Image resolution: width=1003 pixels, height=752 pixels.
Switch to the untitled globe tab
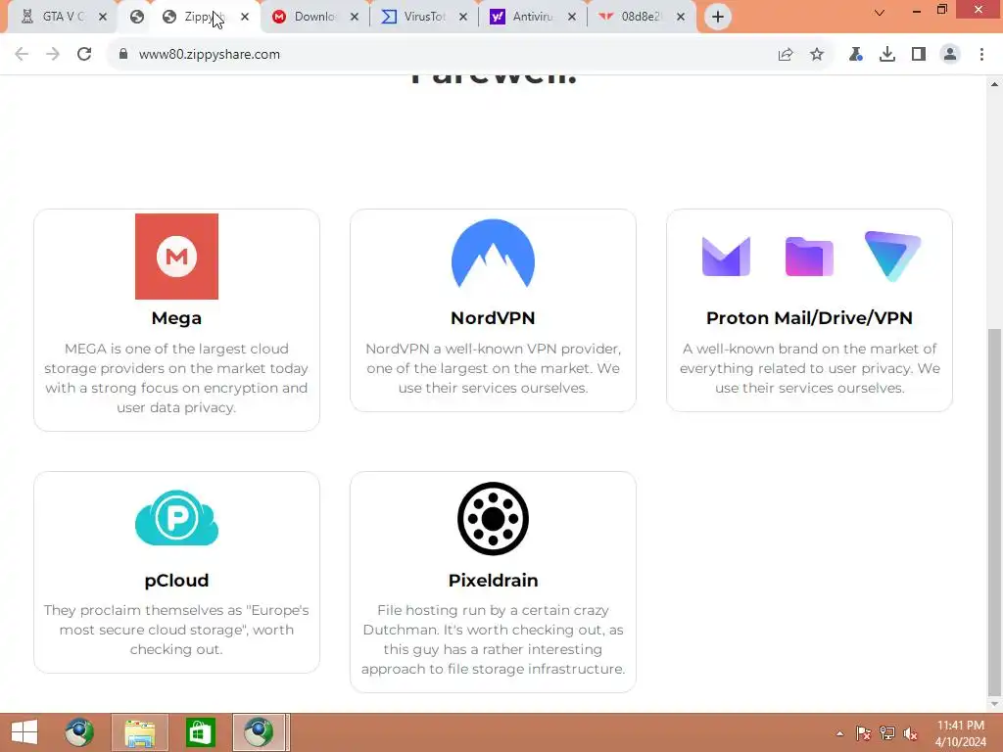click(x=136, y=17)
